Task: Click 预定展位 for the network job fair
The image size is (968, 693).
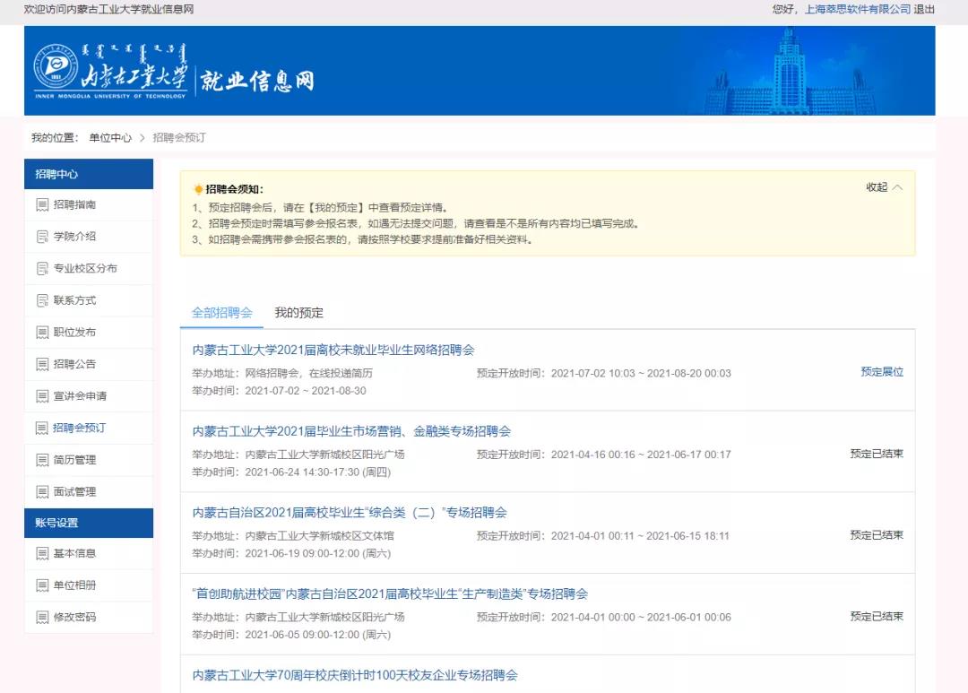Action: point(882,372)
